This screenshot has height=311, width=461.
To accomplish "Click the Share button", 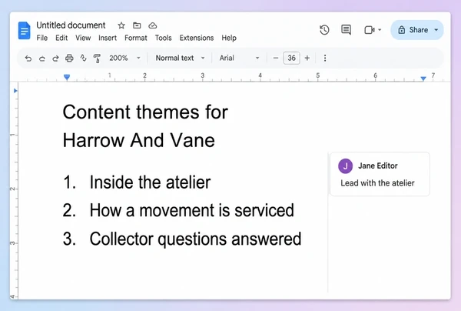I will tap(413, 30).
